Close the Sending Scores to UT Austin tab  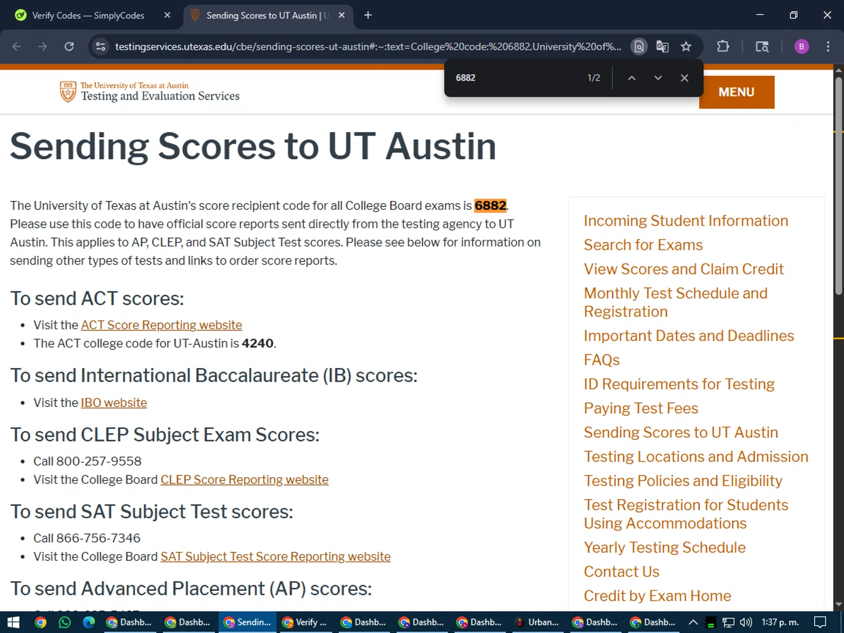point(342,15)
